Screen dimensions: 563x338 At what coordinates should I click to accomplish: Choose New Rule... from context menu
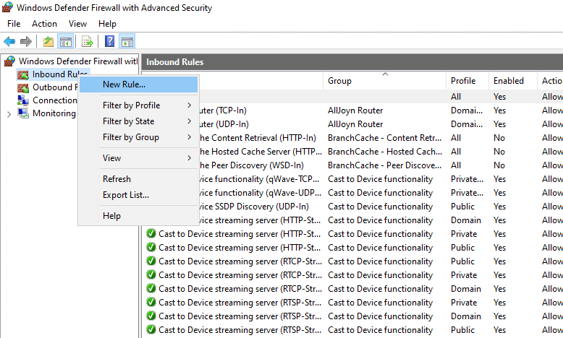click(139, 84)
